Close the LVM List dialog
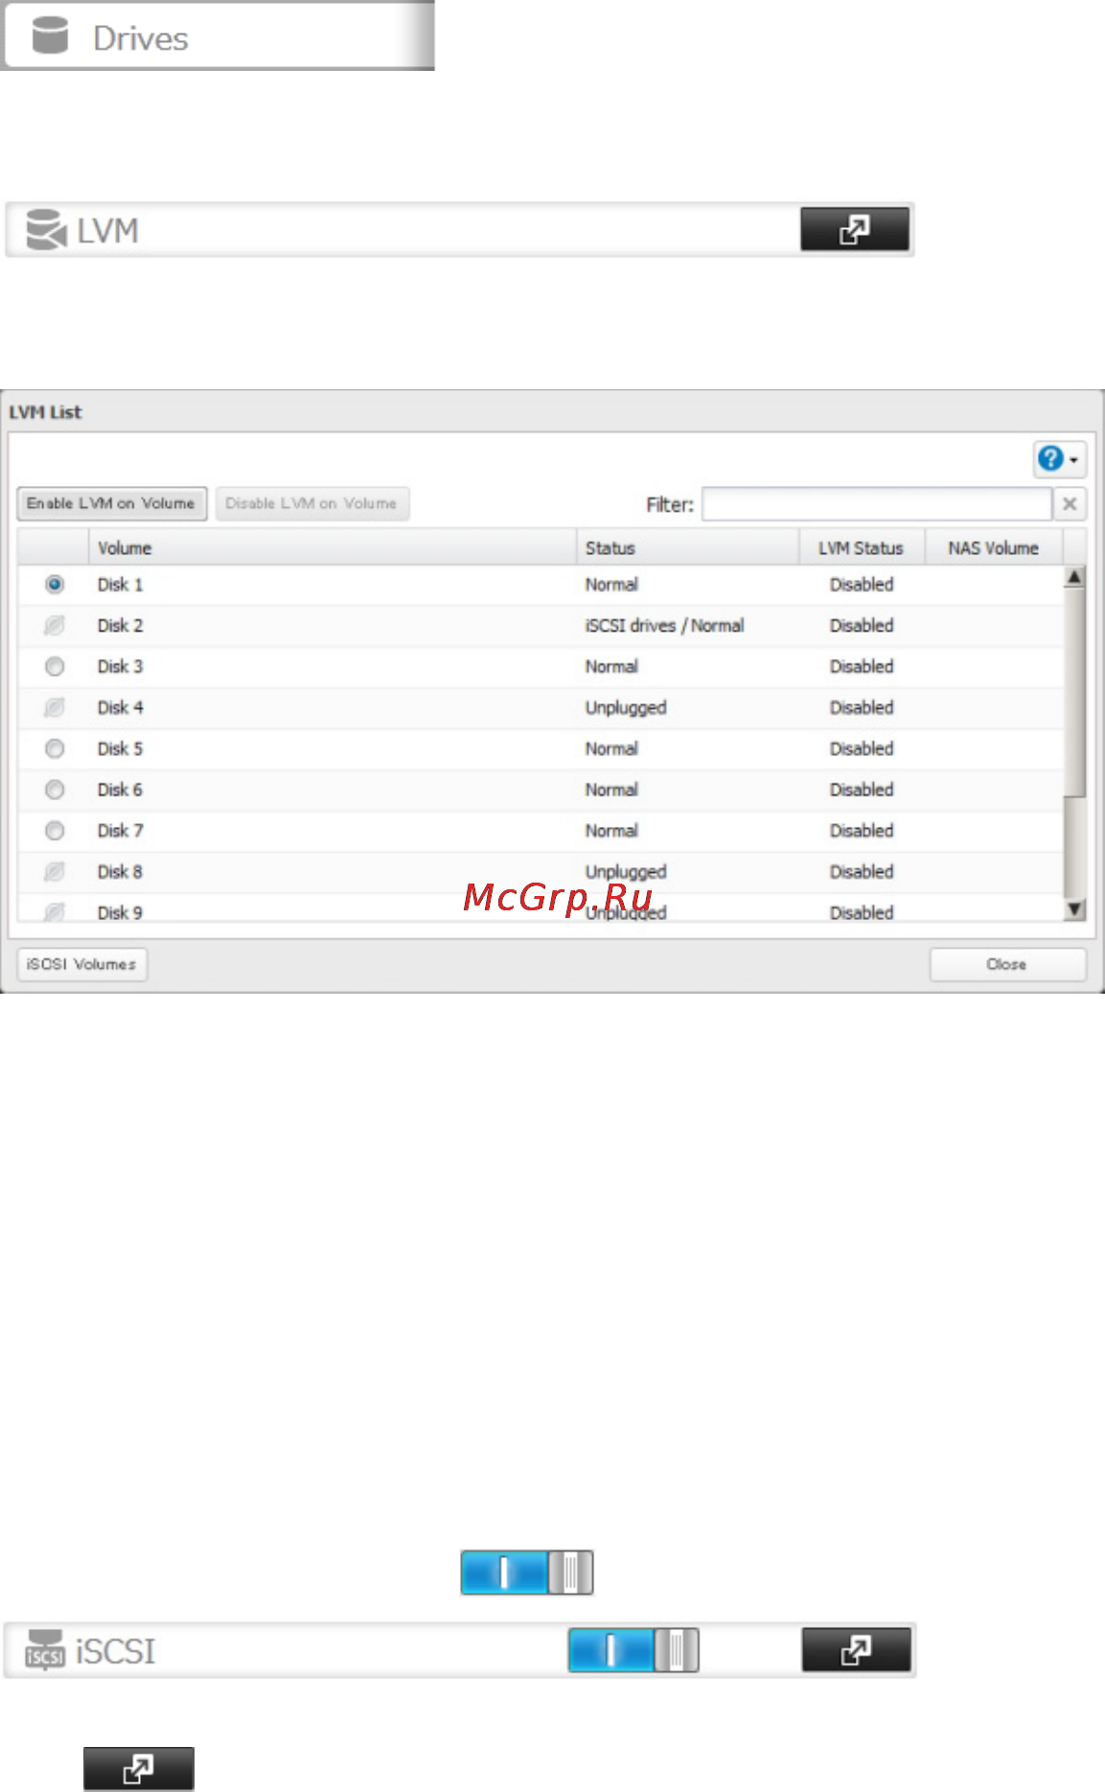 tap(1007, 964)
